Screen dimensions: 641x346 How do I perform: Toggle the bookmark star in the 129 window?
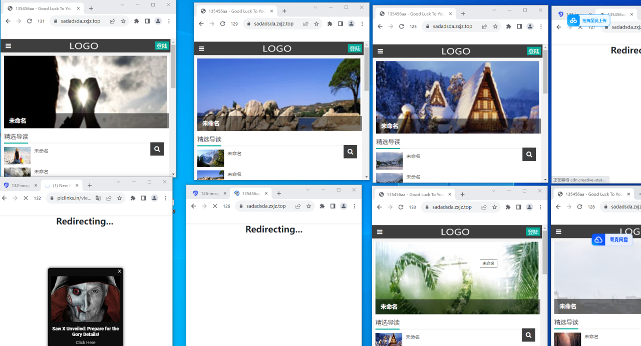pyautogui.click(x=316, y=23)
